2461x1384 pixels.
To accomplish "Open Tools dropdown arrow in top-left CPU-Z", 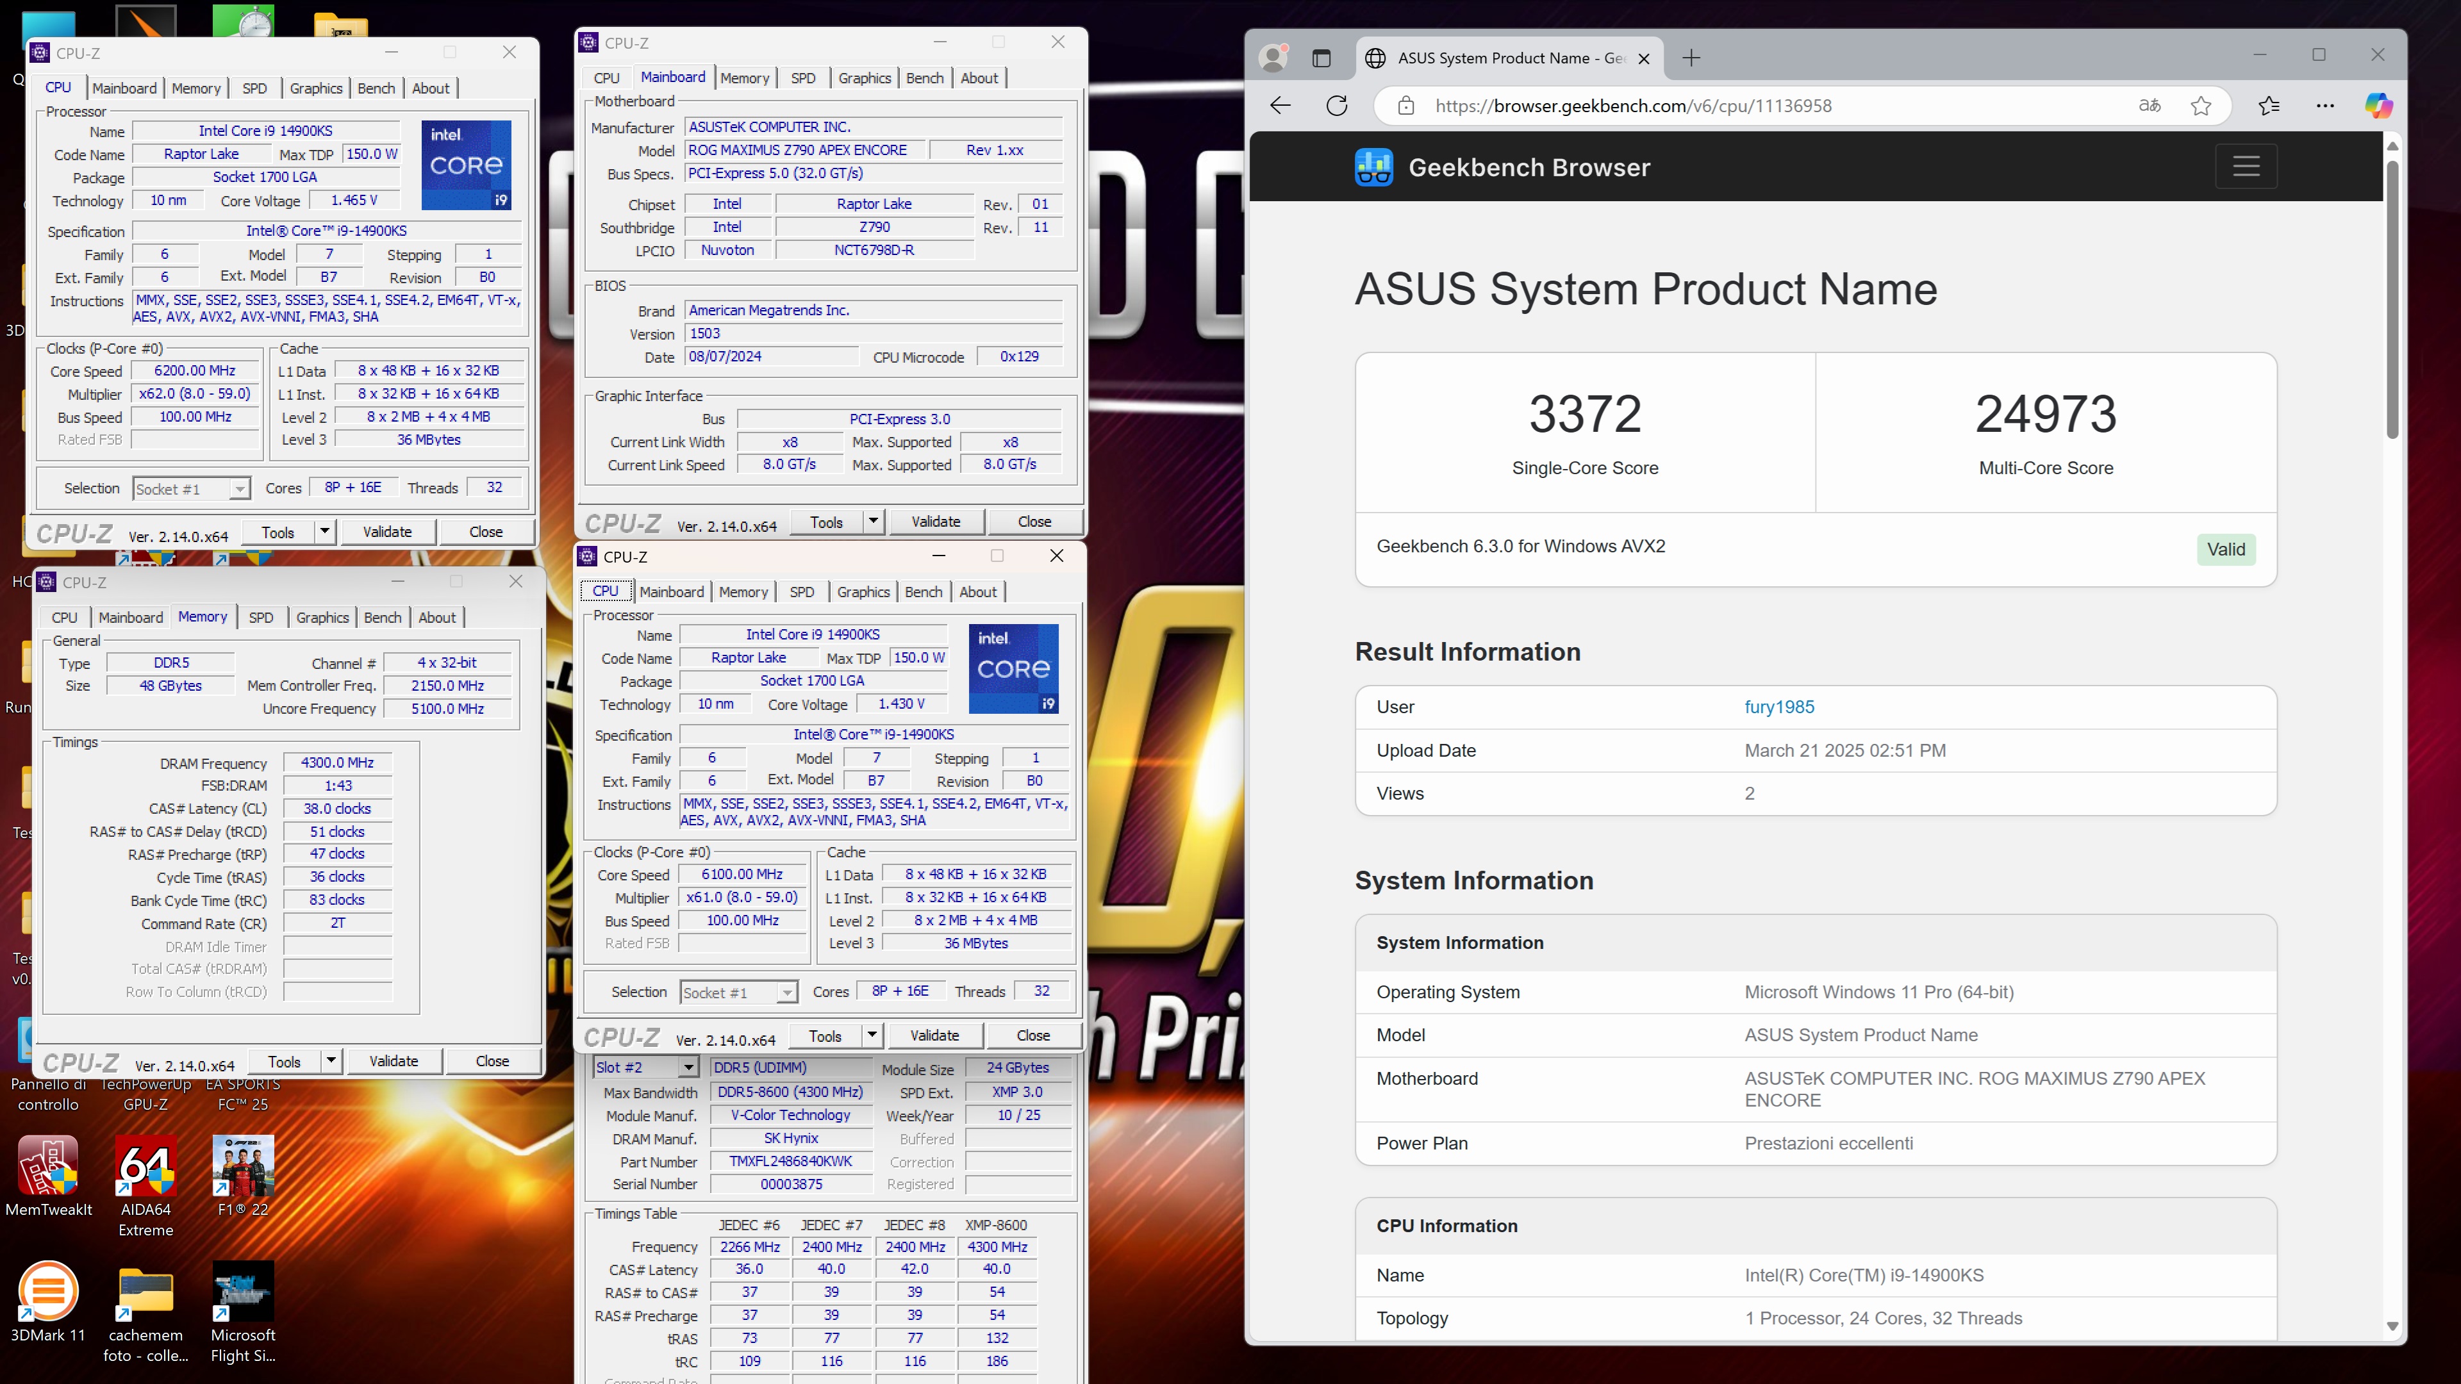I will click(325, 532).
